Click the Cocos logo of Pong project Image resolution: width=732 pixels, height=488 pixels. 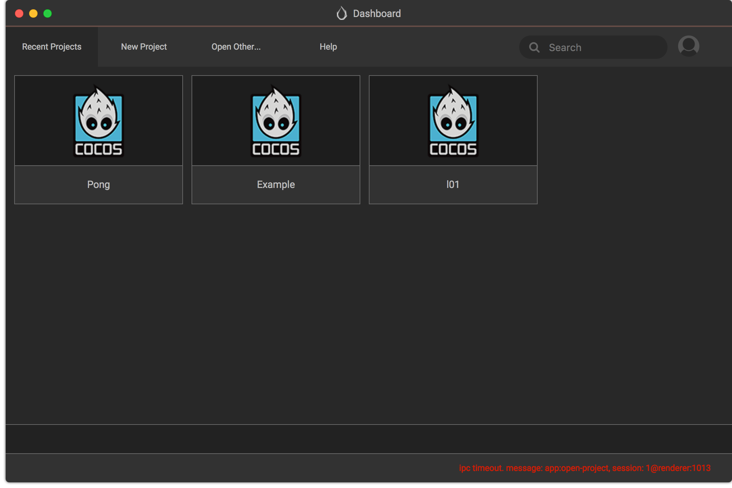tap(99, 121)
